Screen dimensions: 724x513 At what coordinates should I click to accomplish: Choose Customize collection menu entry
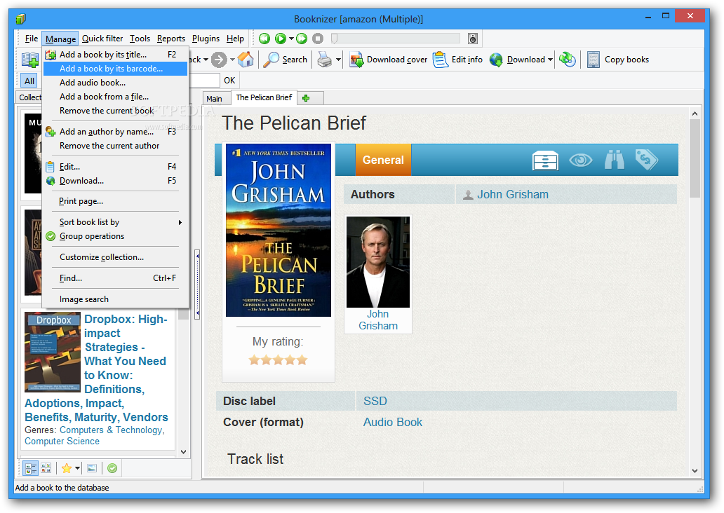[x=115, y=257]
